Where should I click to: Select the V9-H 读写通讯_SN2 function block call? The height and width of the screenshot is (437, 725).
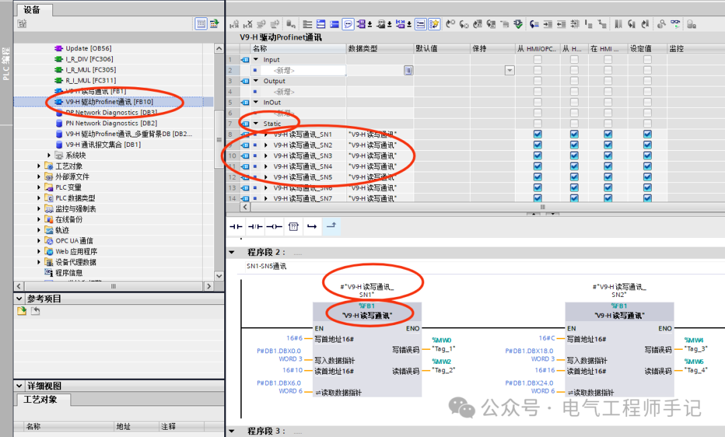[619, 350]
